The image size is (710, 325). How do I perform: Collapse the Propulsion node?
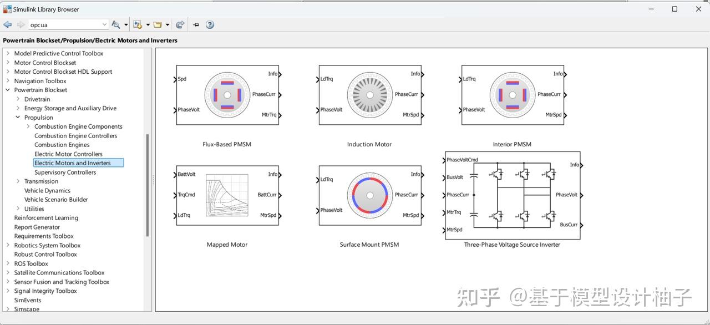18,118
